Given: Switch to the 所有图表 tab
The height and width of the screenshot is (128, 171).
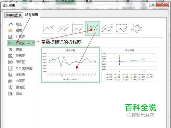Looking at the screenshot, I should (31, 15).
